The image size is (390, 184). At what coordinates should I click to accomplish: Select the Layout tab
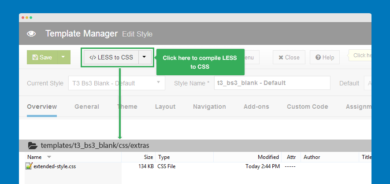click(165, 107)
